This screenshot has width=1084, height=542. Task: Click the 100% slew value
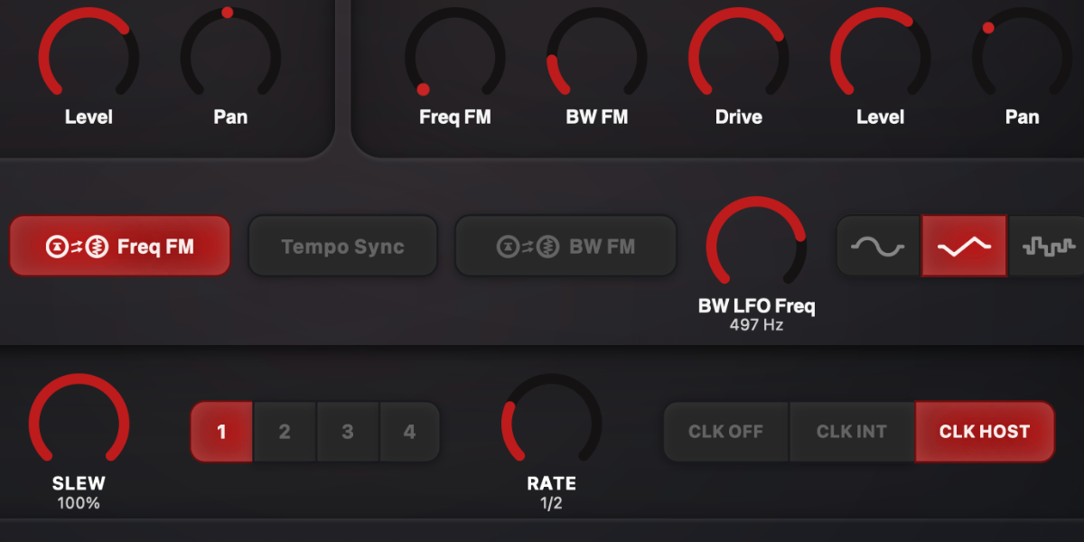tap(79, 503)
